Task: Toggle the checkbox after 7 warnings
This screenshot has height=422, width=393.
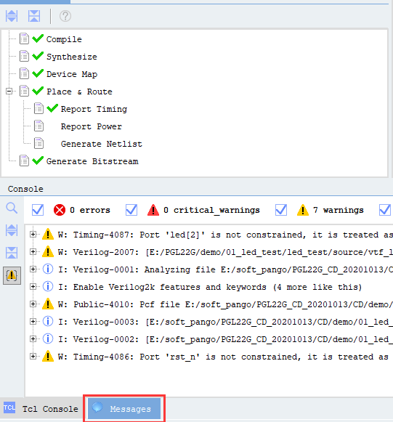Action: point(385,210)
